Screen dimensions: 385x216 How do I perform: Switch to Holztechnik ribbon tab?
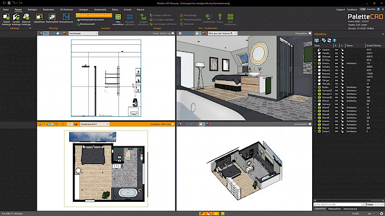tap(100, 9)
